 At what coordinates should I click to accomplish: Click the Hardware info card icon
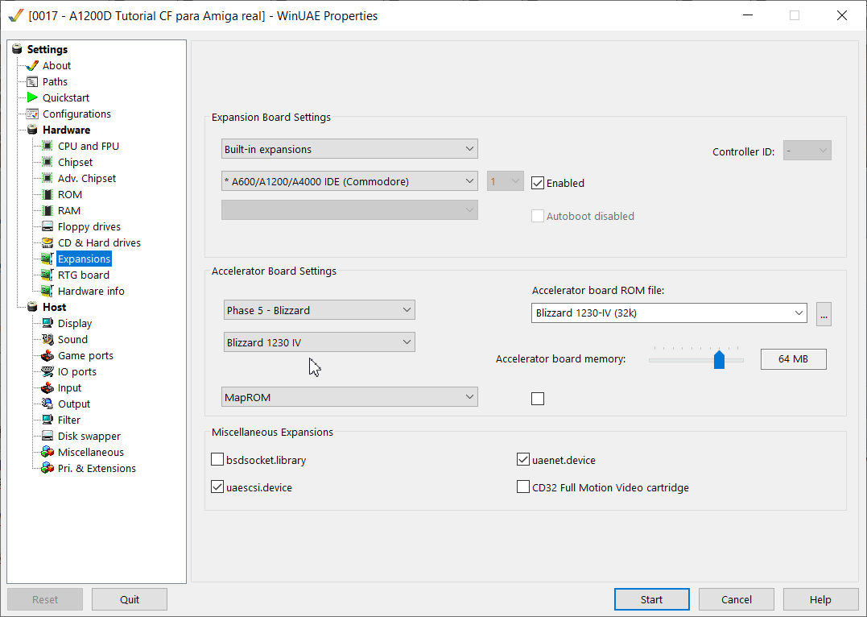47,291
